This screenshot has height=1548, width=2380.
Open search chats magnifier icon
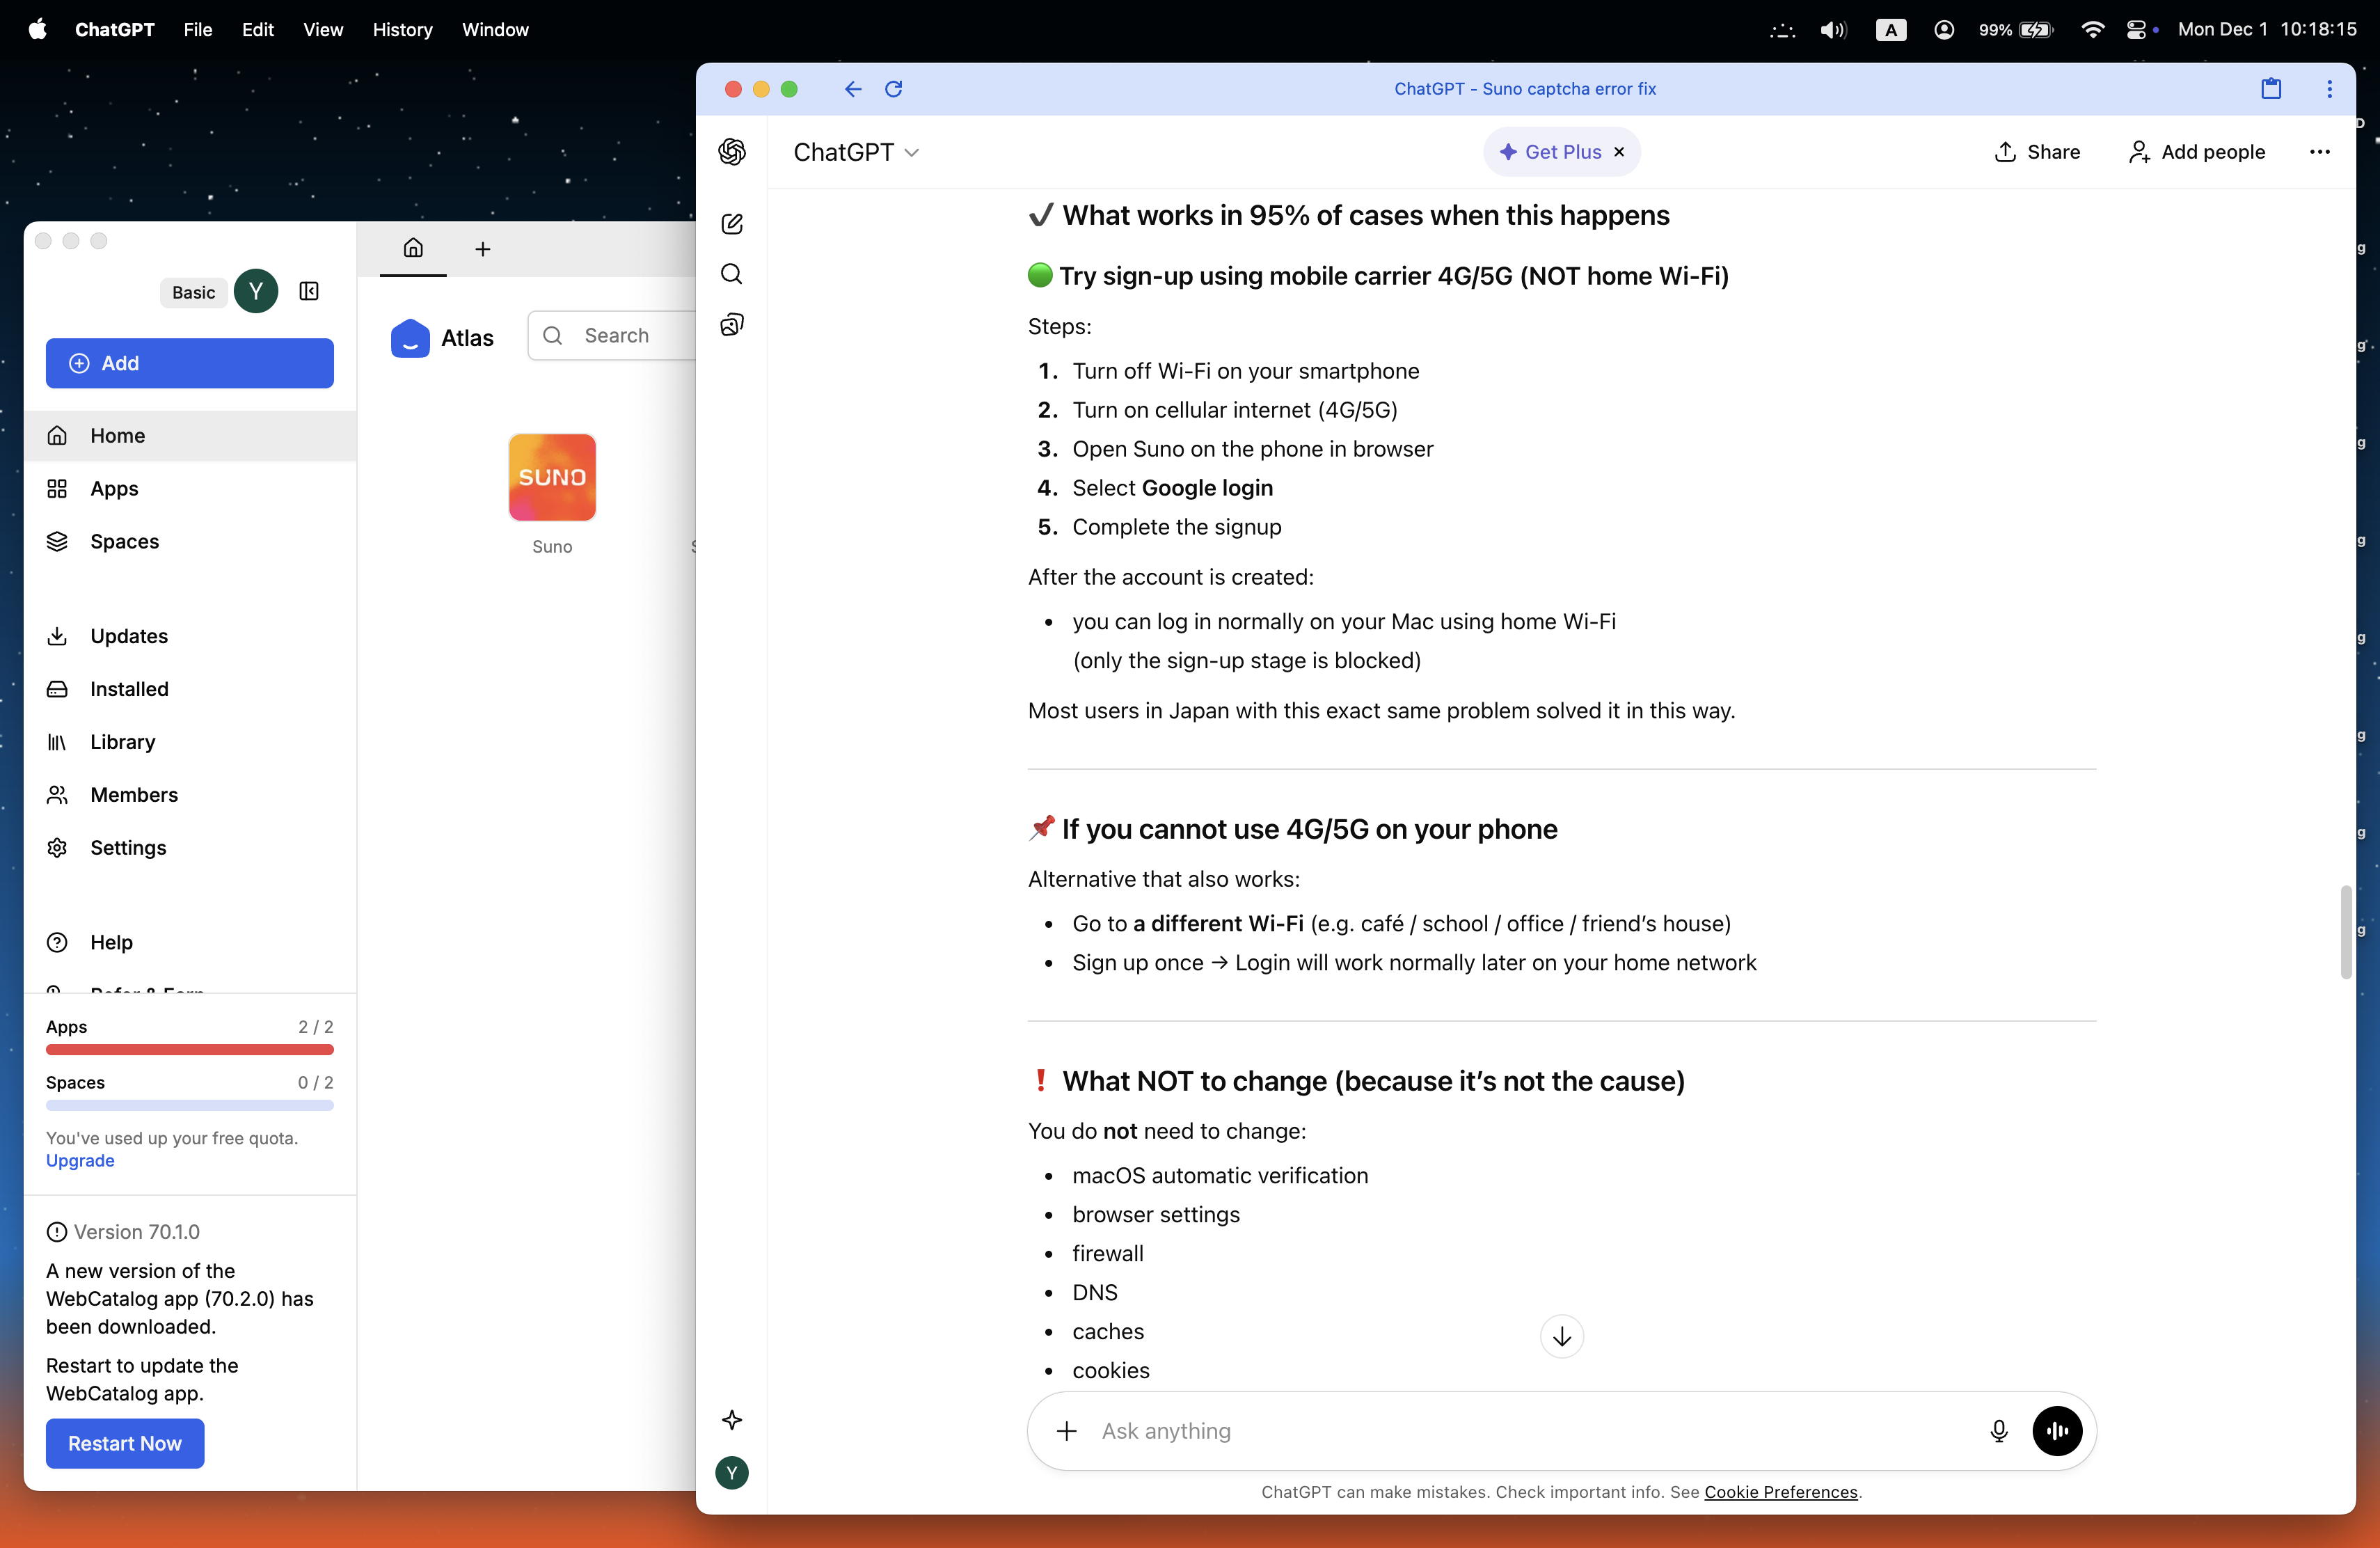732,274
